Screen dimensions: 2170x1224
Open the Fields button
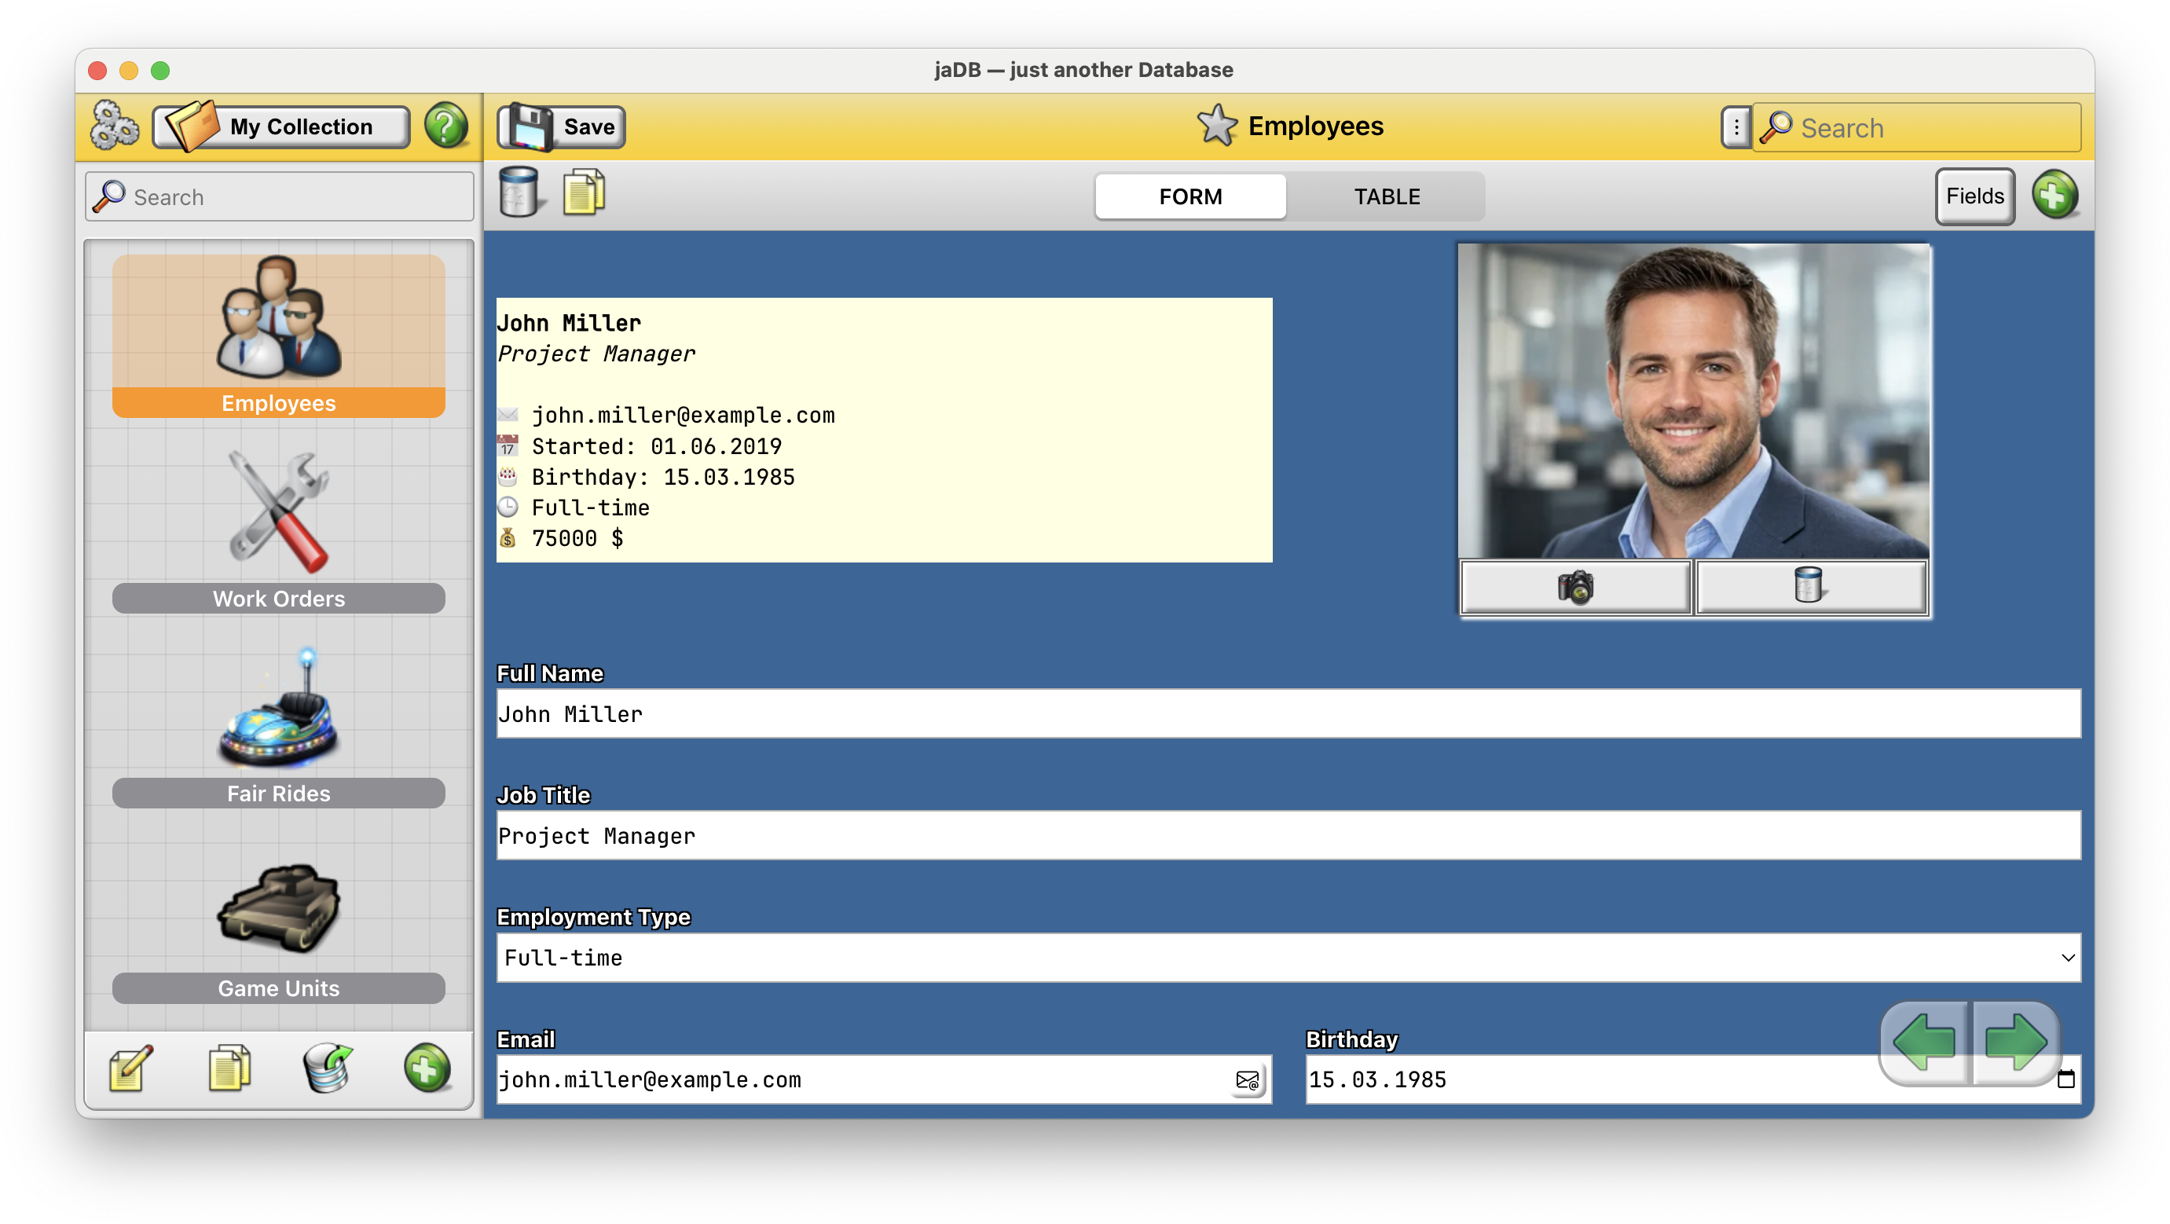coord(1974,196)
